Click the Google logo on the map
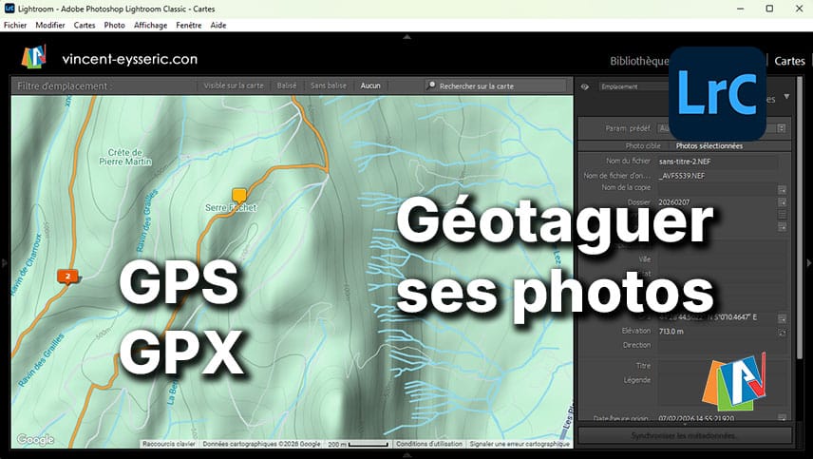The height and width of the screenshot is (459, 813). 35,440
